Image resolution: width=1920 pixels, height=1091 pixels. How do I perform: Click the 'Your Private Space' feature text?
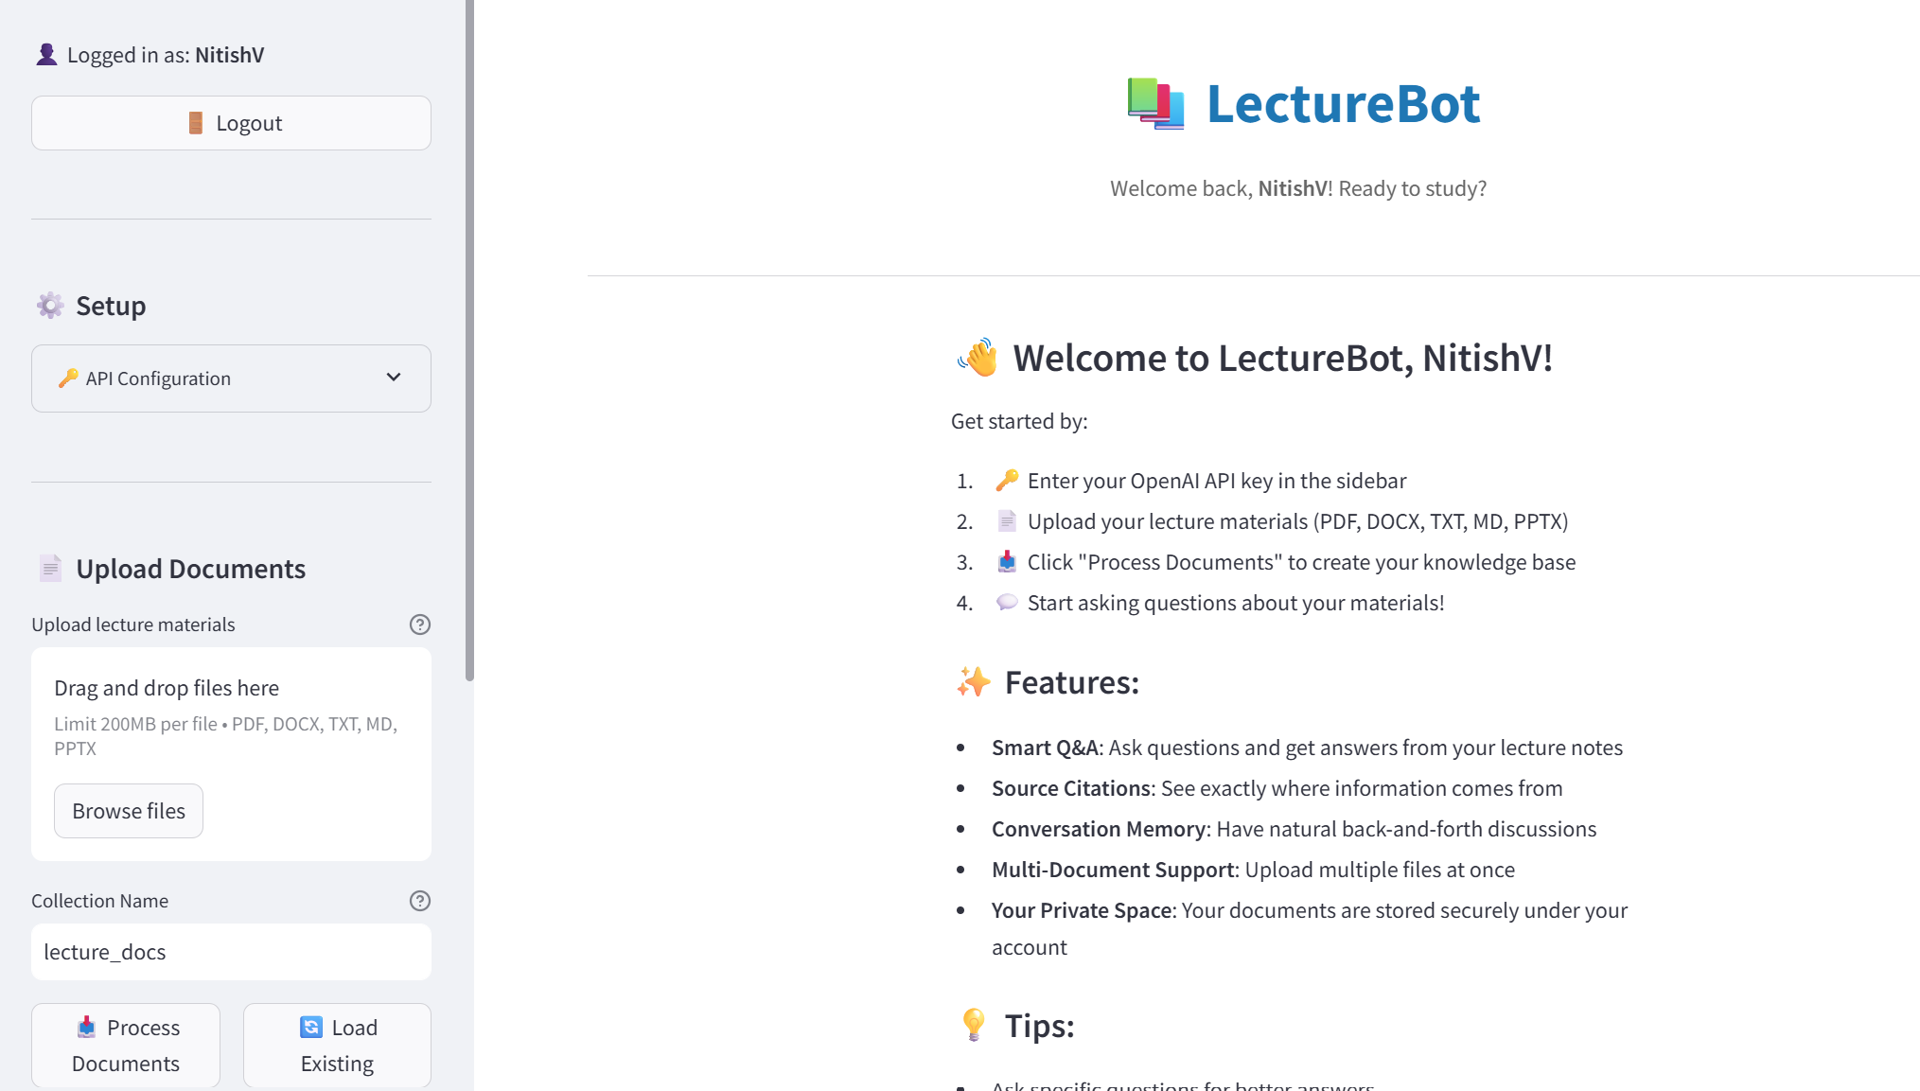[x=1082, y=910]
